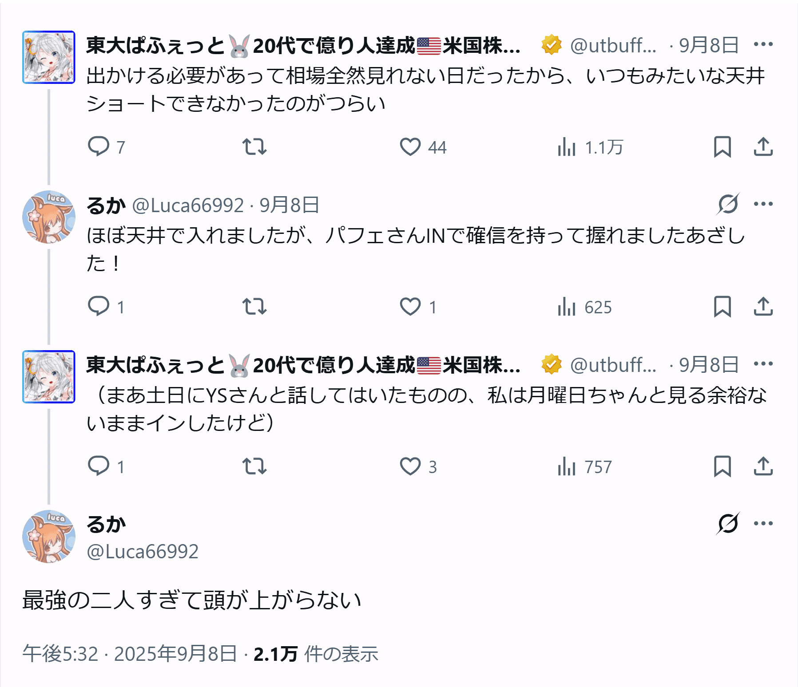
Task: Repost the tweet with 757 views
Action: click(x=254, y=466)
